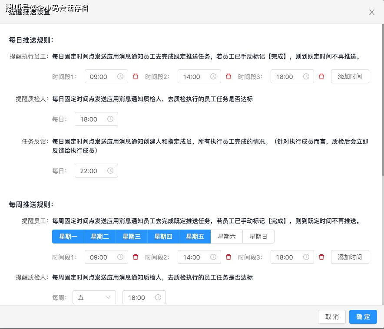Enable 星期日 weekday
Image resolution: width=384 pixels, height=329 pixels.
click(258, 237)
